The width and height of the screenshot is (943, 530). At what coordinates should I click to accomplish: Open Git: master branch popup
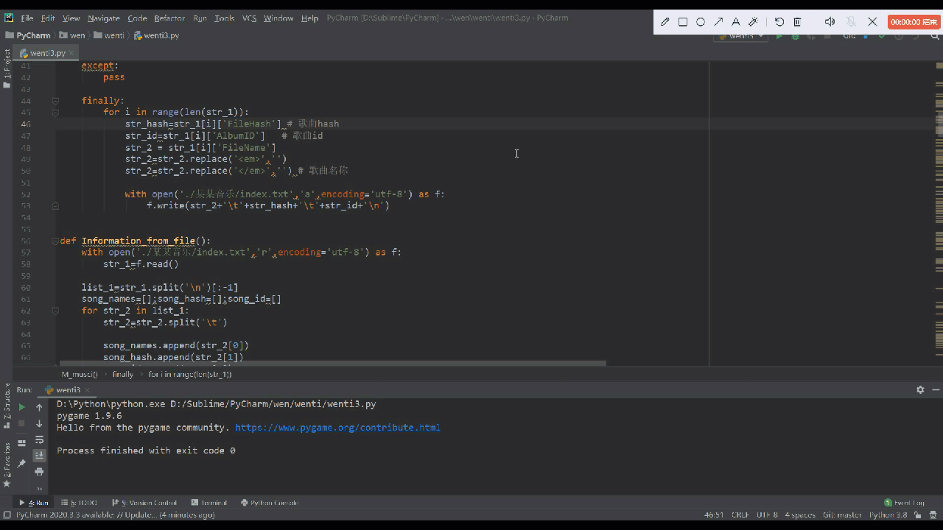point(842,515)
